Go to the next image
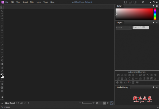The width and height of the screenshot is (159, 109). click(x=29, y=103)
